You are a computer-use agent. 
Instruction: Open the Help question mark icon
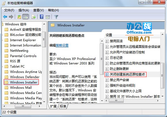41,17
